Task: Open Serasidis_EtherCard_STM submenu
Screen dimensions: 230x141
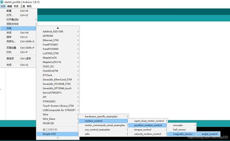Action: click(x=58, y=80)
